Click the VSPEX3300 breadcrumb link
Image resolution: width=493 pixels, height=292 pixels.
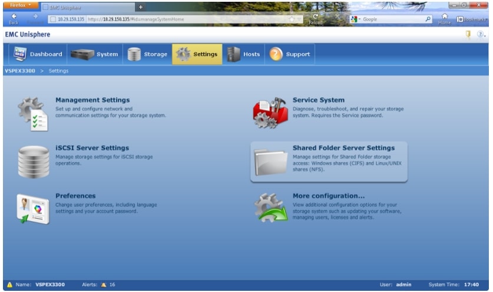click(x=20, y=71)
